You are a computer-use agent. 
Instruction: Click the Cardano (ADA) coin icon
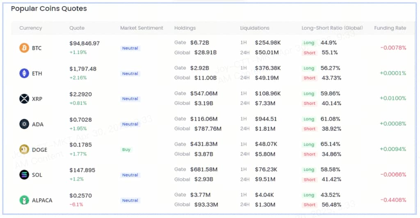click(24, 124)
